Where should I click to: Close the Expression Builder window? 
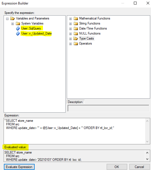(x=148, y=3)
